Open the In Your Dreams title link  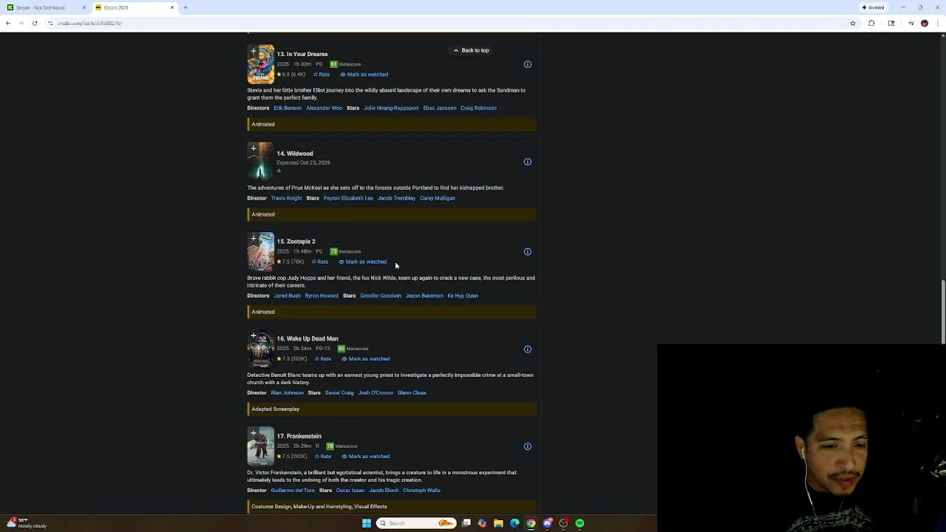(302, 54)
